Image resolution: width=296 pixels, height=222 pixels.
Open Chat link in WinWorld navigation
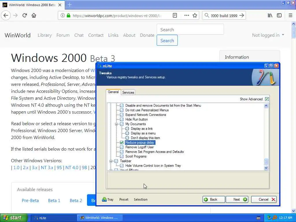click(79, 35)
